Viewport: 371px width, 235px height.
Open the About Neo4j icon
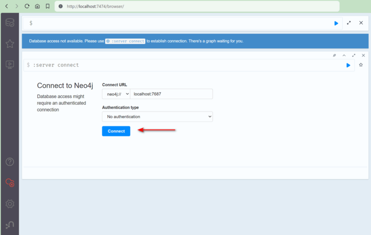[x=10, y=225]
